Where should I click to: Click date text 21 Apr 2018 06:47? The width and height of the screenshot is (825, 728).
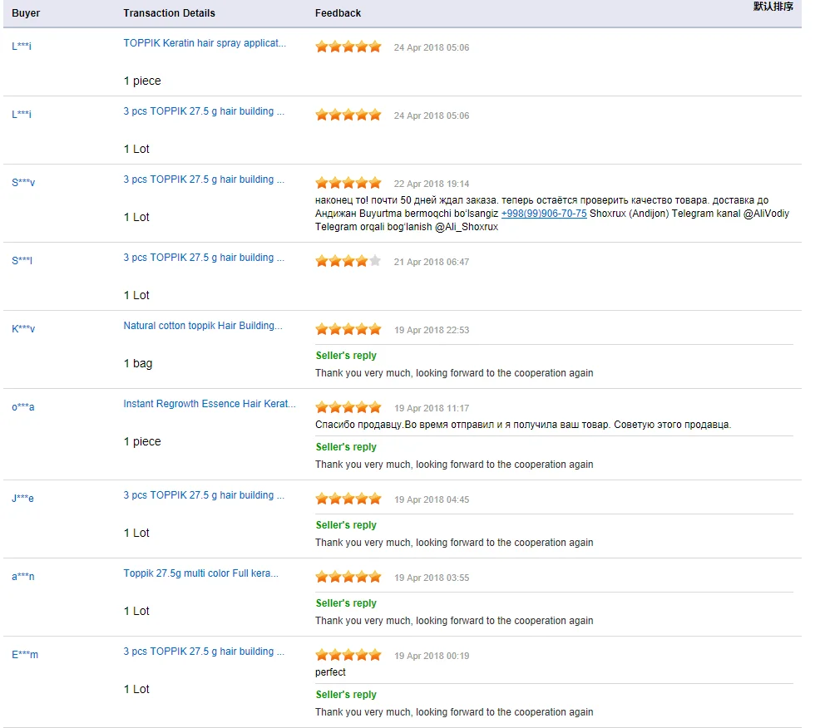[x=432, y=262]
